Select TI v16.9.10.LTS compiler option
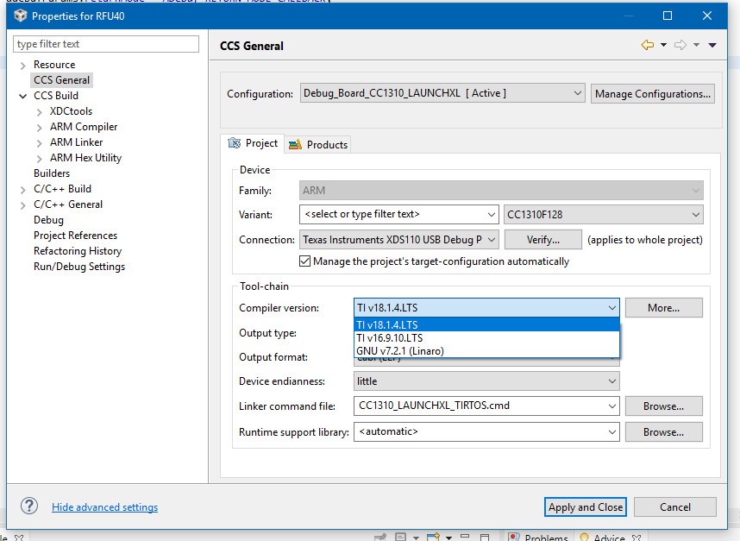The image size is (740, 541). pyautogui.click(x=390, y=338)
